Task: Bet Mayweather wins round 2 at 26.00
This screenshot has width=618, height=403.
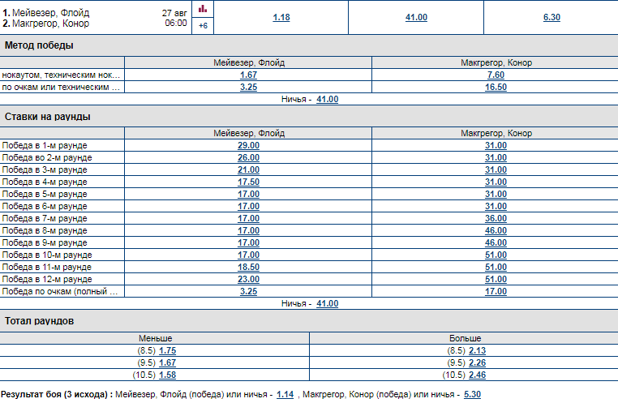Action: click(x=248, y=157)
